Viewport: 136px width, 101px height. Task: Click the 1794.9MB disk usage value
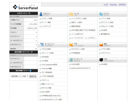point(33,24)
